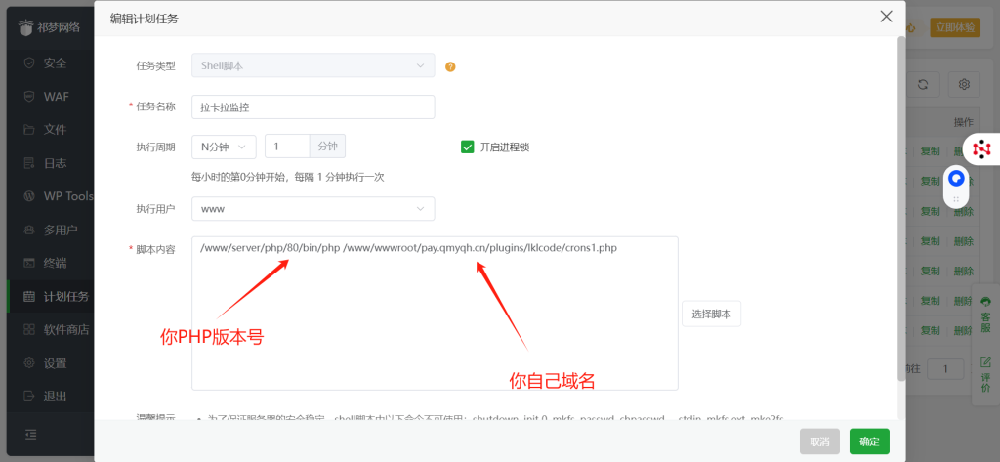The width and height of the screenshot is (1000, 462).
Task: Click the 取消 cancel button
Action: (x=819, y=441)
